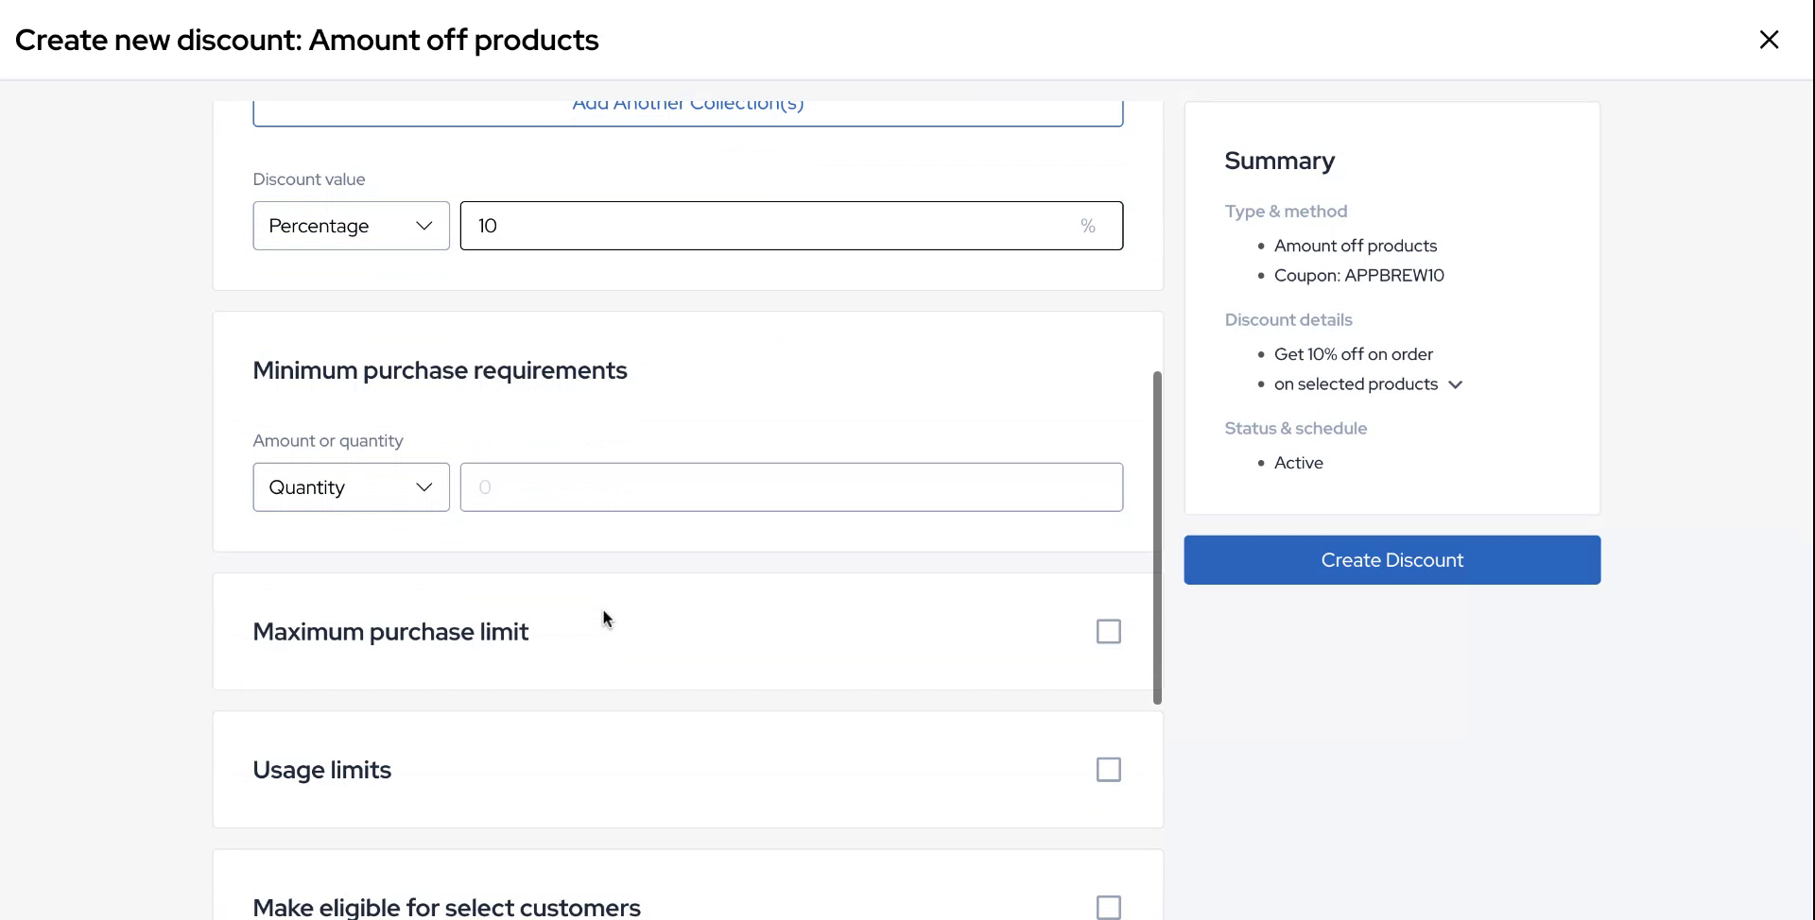Expand the selected products chevron in Summary
The height and width of the screenshot is (920, 1815).
(1455, 384)
